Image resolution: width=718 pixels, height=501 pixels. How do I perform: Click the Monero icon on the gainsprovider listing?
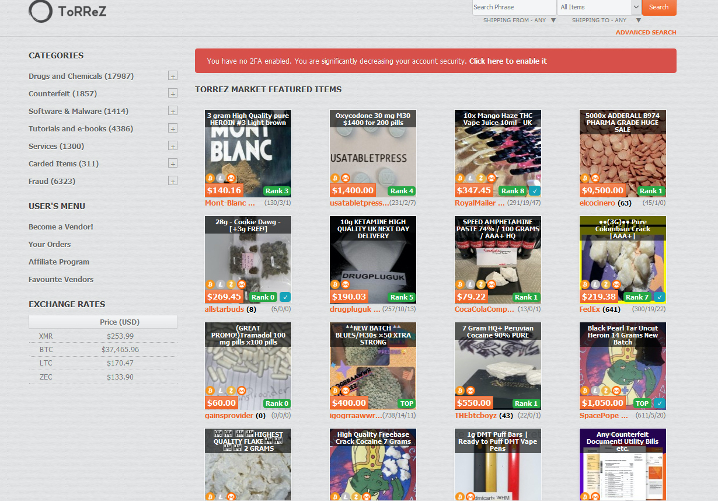click(242, 391)
